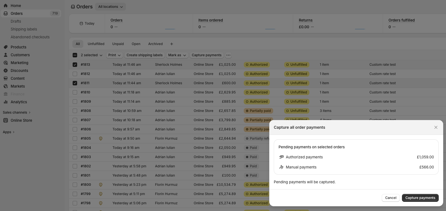Switch to the Archived tab
The width and height of the screenshot is (446, 211).
[x=155, y=44]
